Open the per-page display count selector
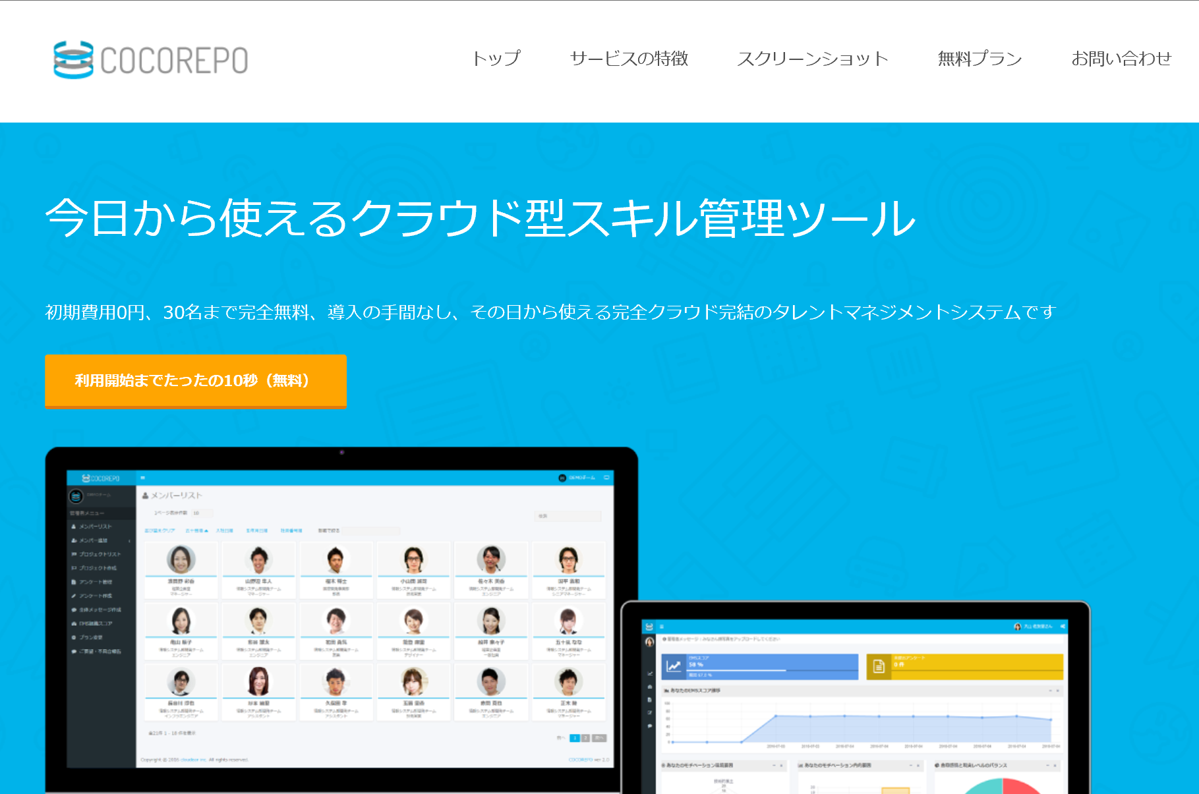The image size is (1199, 794). [201, 513]
